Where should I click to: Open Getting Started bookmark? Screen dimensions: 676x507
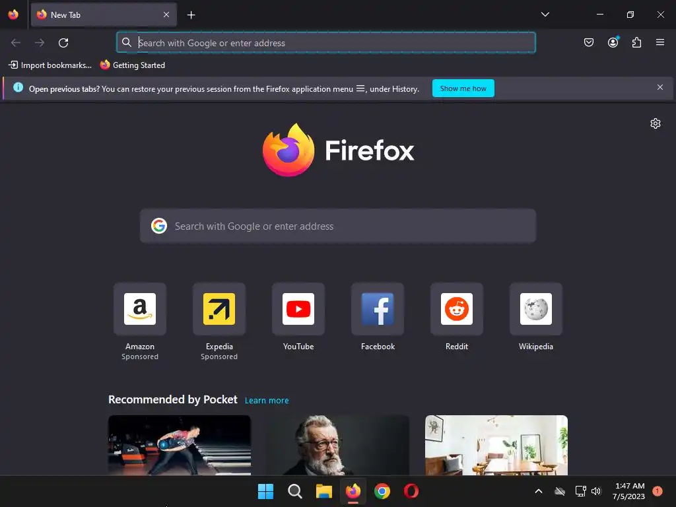133,65
